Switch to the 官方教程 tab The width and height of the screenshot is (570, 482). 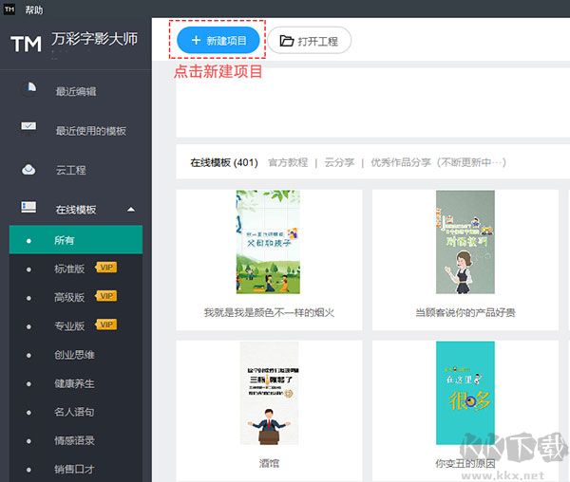[x=288, y=162]
